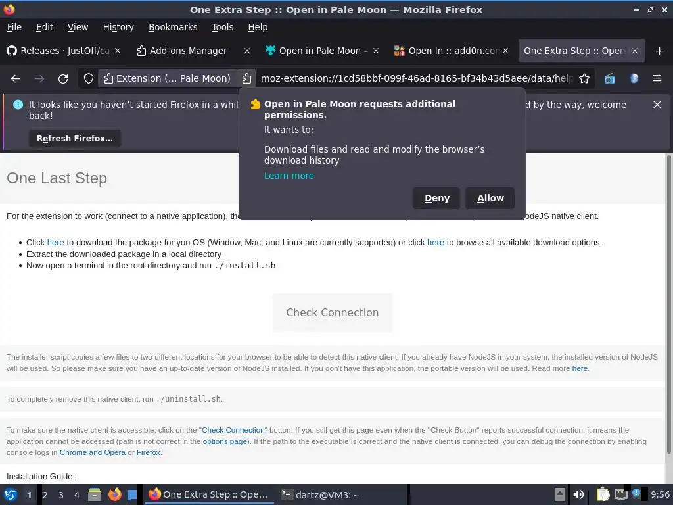Open the volume speaker tray icon
Screen dimensions: 673x505
pos(578,494)
